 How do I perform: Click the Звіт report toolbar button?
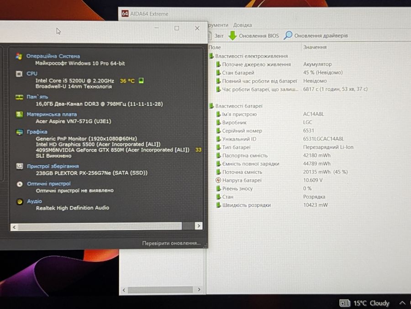pos(216,36)
